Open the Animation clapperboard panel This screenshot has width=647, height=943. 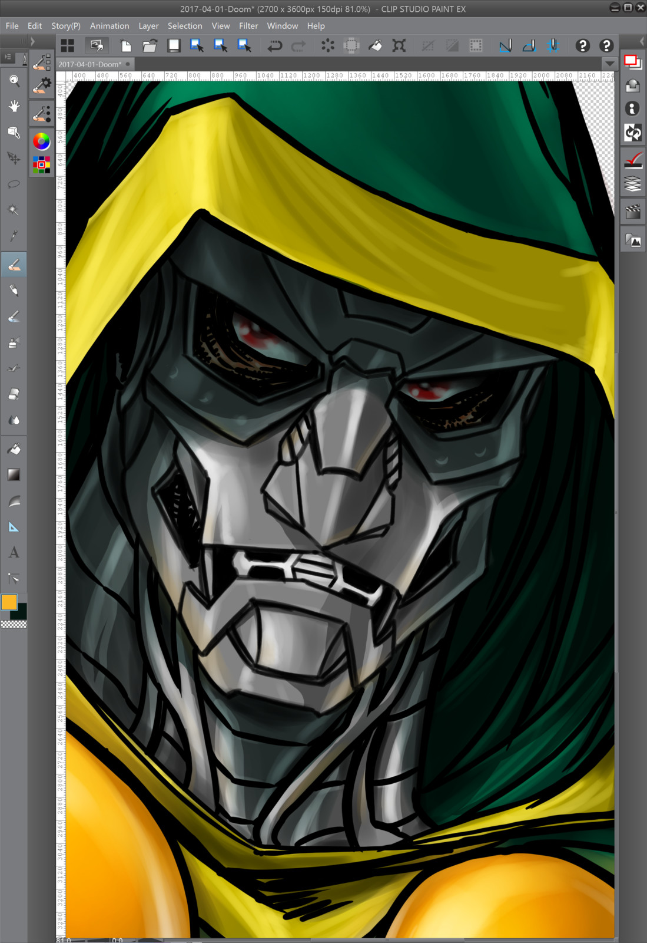[633, 212]
